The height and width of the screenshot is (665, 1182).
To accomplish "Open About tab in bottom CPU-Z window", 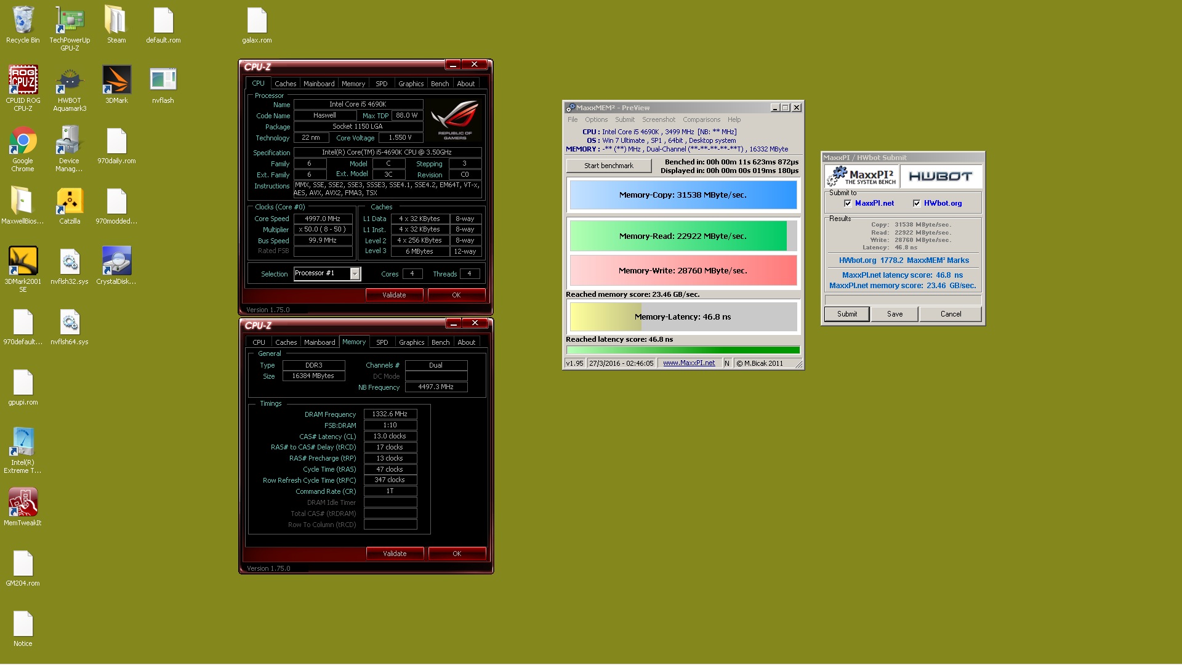I will coord(466,342).
